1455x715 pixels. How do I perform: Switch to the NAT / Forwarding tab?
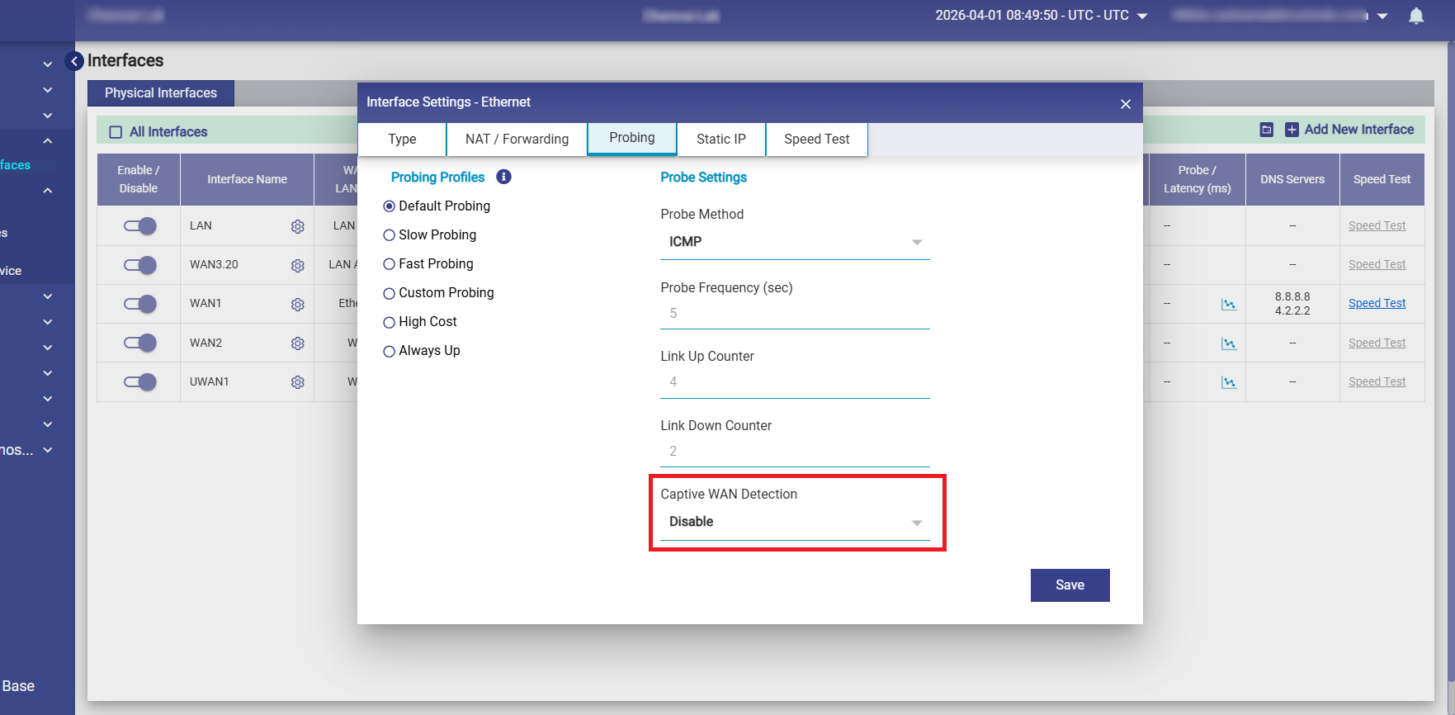coord(517,139)
